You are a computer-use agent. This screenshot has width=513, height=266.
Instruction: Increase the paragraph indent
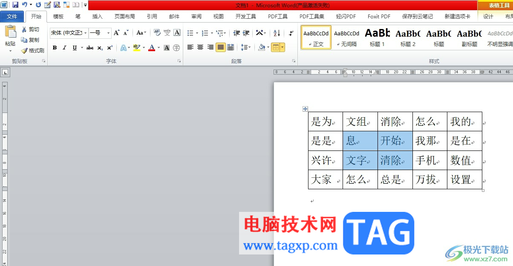click(246, 33)
